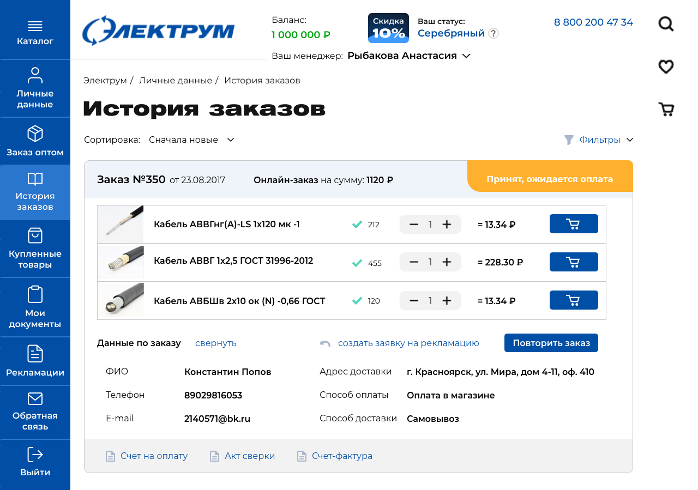Open favorites via the heart icon
This screenshot has height=490, width=698.
(666, 66)
